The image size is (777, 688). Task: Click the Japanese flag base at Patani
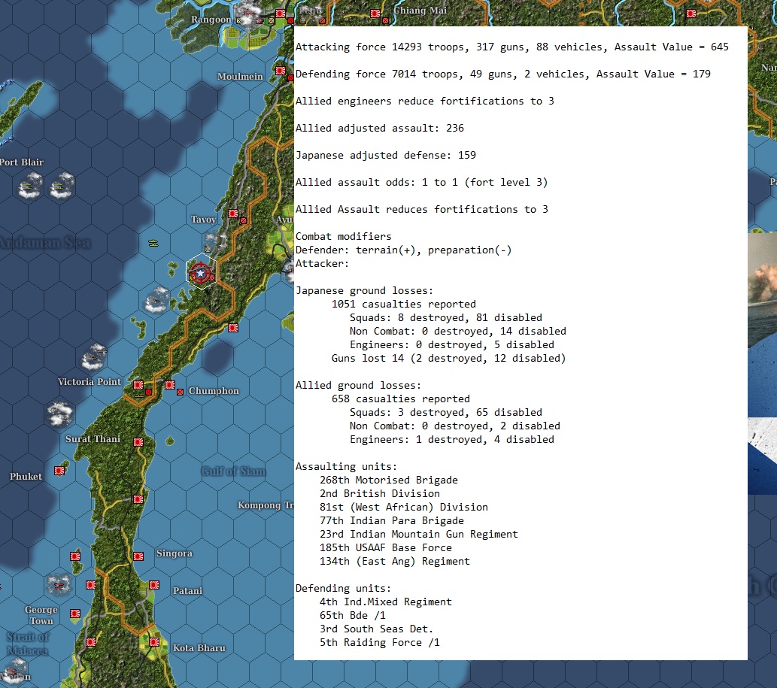(x=154, y=585)
